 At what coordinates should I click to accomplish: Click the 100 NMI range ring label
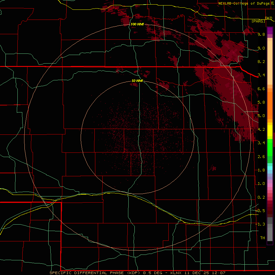coord(137,24)
